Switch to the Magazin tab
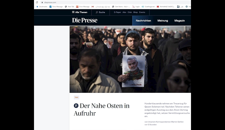The height and width of the screenshot is (130, 225). tap(179, 21)
